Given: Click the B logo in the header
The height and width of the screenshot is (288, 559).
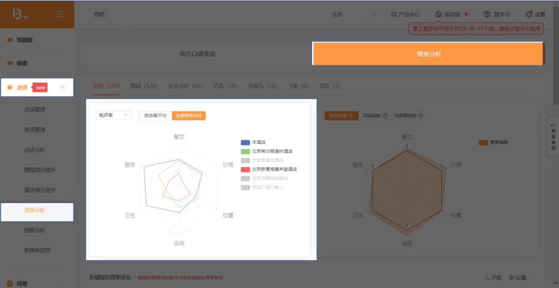Looking at the screenshot, I should [x=17, y=15].
